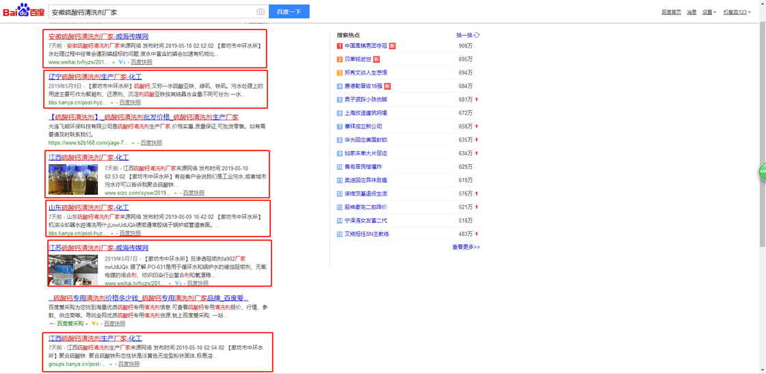Image resolution: width=766 pixels, height=374 pixels.
Task: Click the 百度一下 search button
Action: [289, 12]
